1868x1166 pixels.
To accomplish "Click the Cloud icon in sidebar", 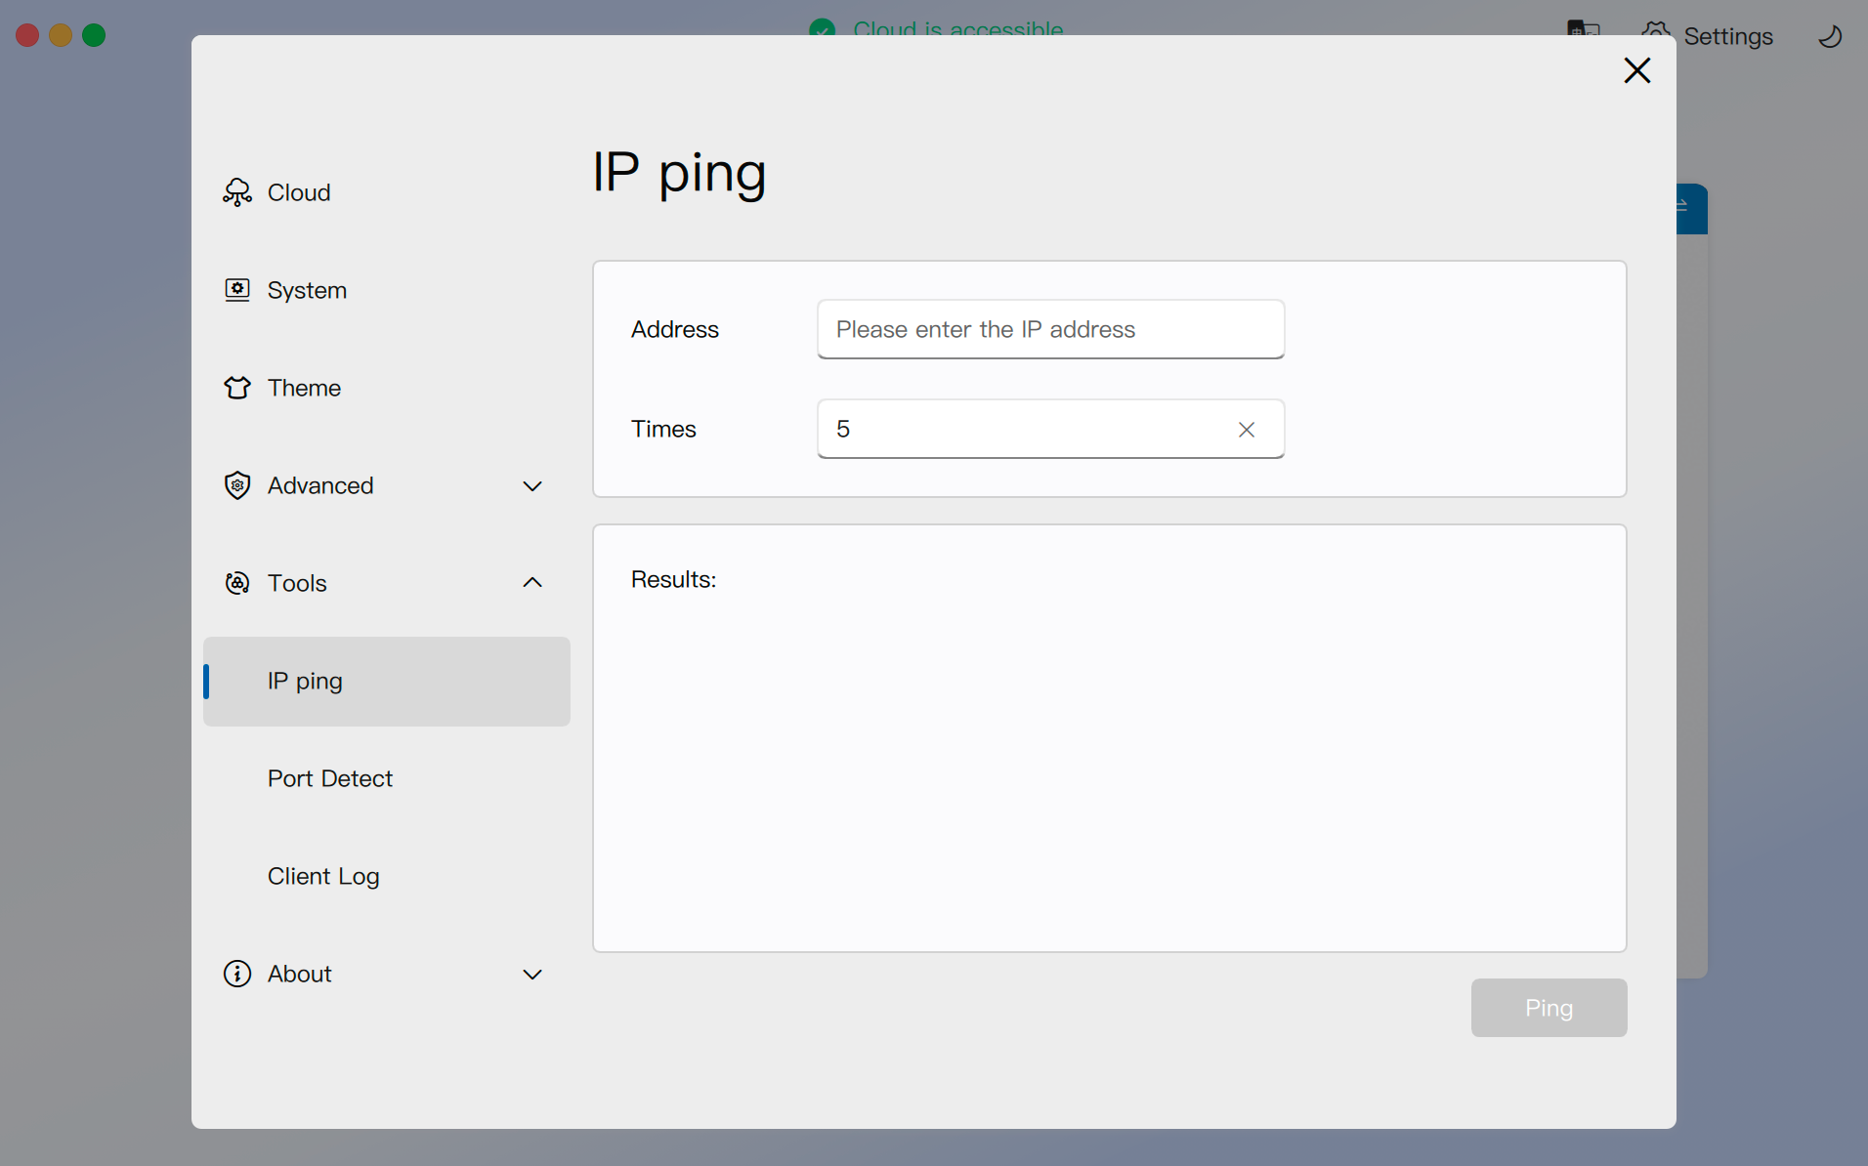I will pos(237,192).
